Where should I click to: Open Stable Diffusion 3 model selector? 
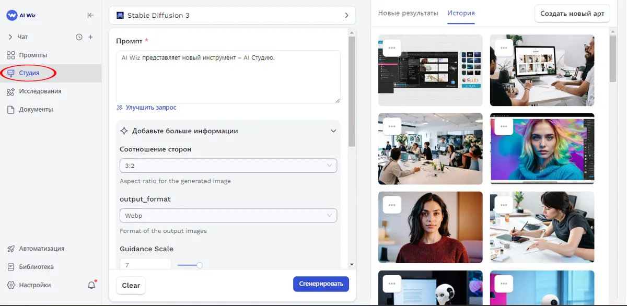(232, 16)
